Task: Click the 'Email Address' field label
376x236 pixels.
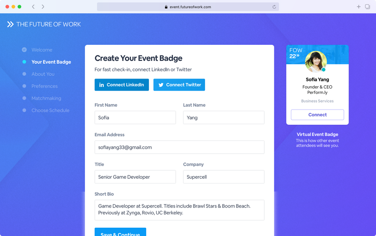Action: click(x=109, y=135)
